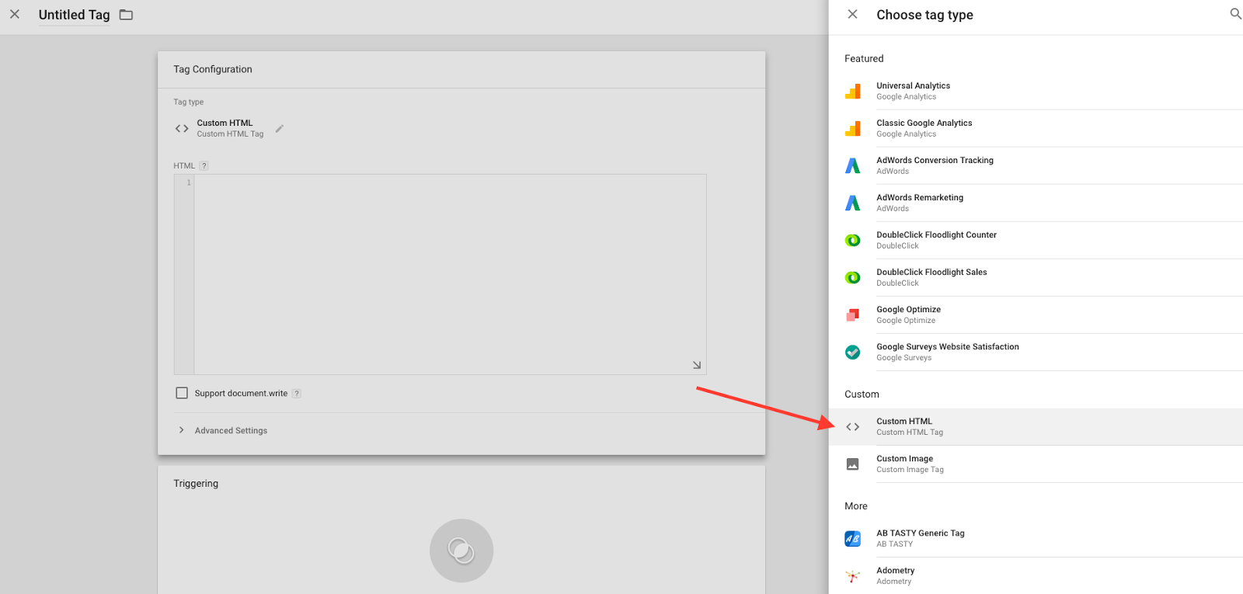Expand Advanced Settings section

[x=182, y=430]
